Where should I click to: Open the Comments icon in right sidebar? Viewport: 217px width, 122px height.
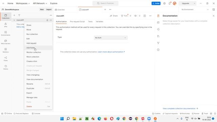pyautogui.click(x=158, y=22)
